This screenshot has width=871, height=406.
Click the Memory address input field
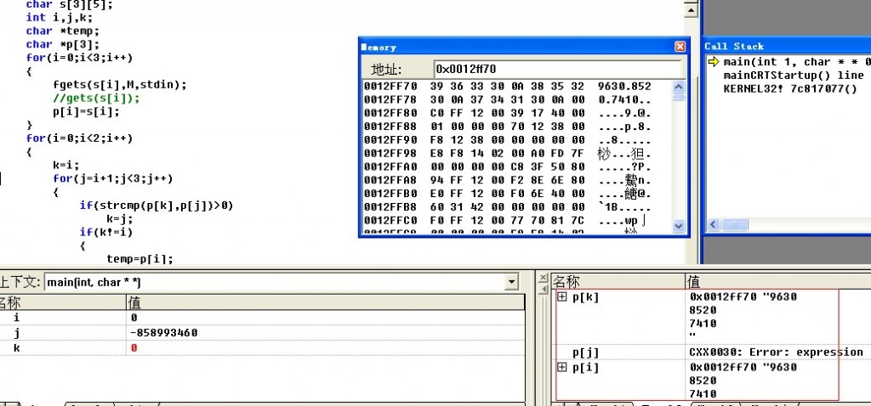(x=558, y=69)
